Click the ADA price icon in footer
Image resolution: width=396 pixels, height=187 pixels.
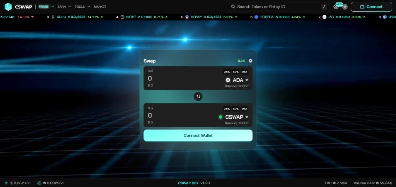tap(6, 183)
